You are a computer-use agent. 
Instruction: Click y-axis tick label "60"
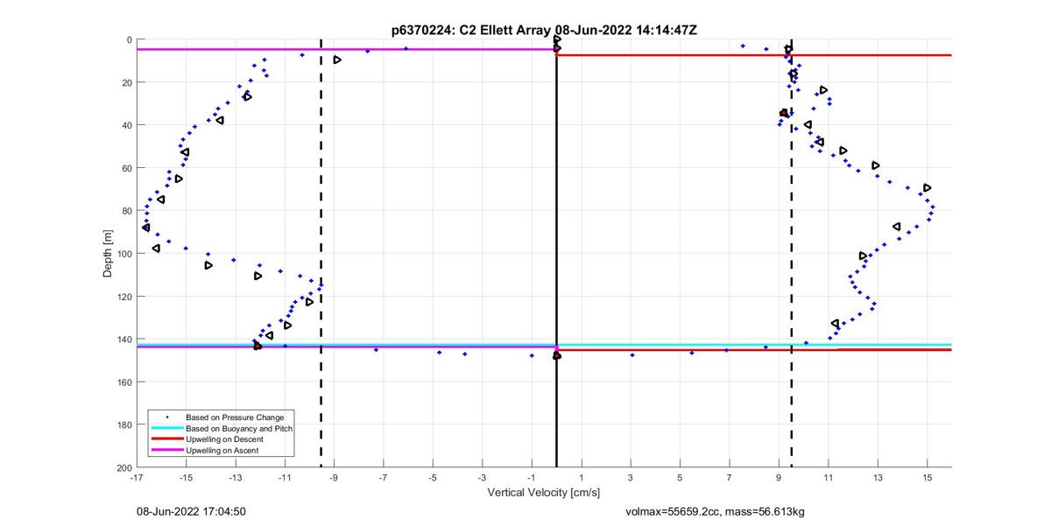(x=127, y=168)
